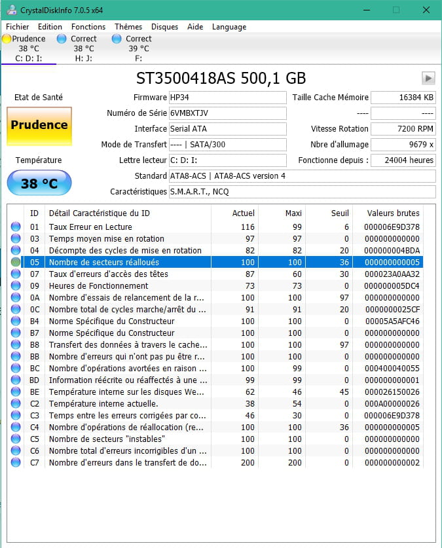Open the Fonctions menu

point(88,27)
